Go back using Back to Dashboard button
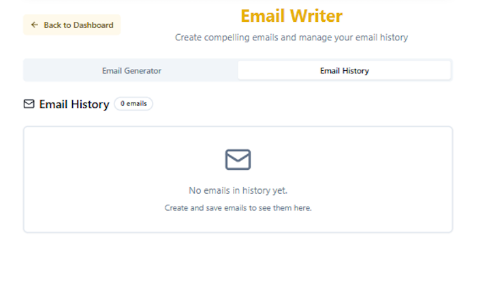This screenshot has height=307, width=487. [72, 25]
